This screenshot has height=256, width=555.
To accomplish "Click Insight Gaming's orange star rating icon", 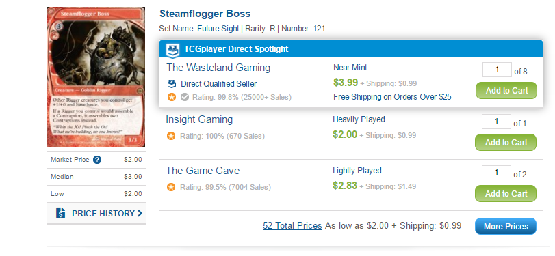I will point(171,136).
